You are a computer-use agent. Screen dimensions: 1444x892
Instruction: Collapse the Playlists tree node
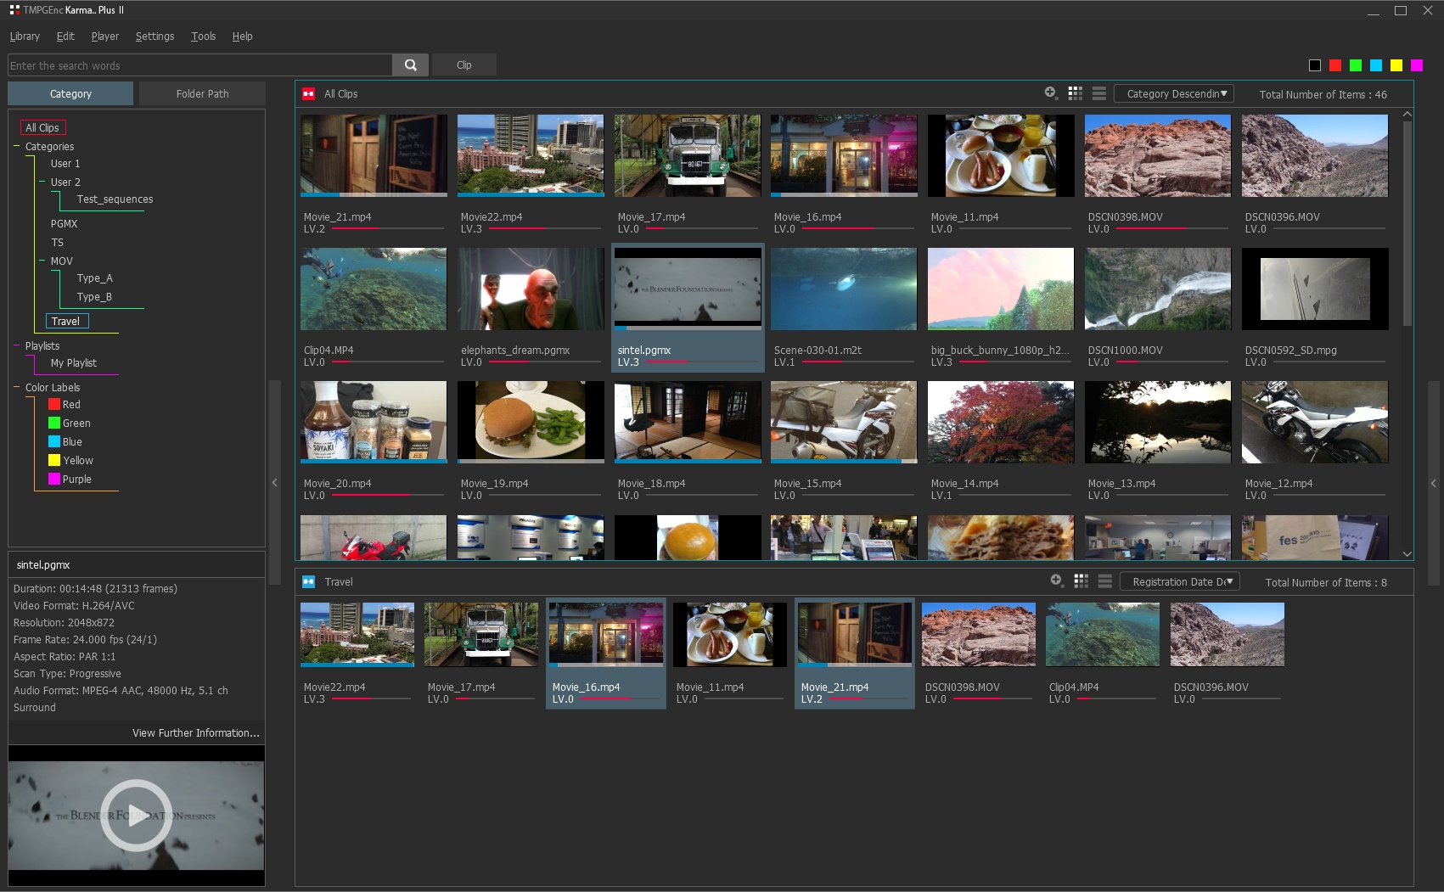pyautogui.click(x=16, y=346)
